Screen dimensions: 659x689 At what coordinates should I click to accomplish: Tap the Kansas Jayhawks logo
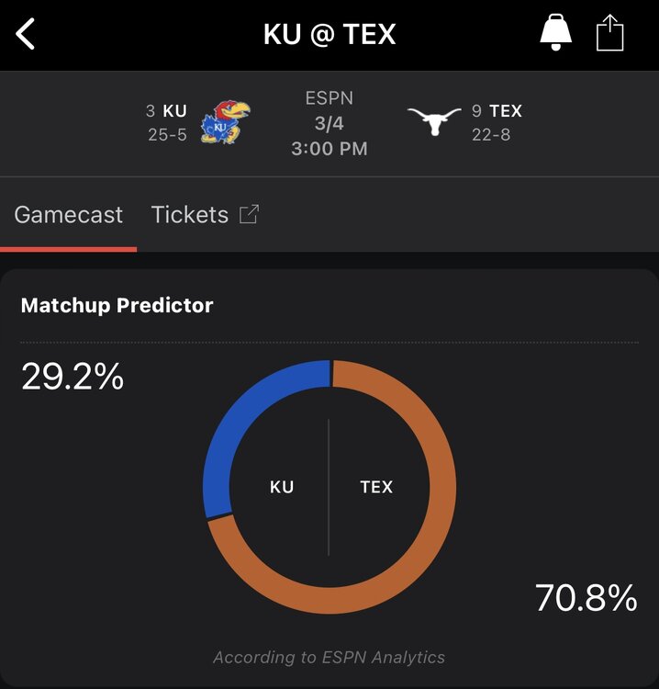pyautogui.click(x=225, y=122)
